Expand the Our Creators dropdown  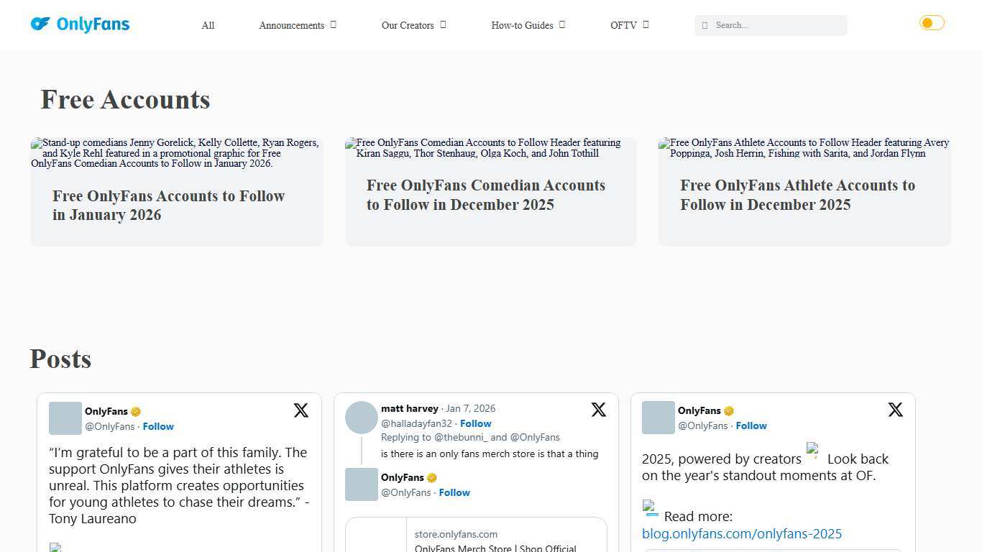pos(413,25)
